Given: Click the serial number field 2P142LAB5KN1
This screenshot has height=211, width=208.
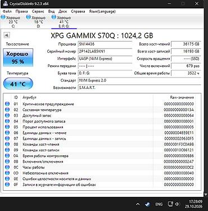Looking at the screenshot, I should [105, 51].
